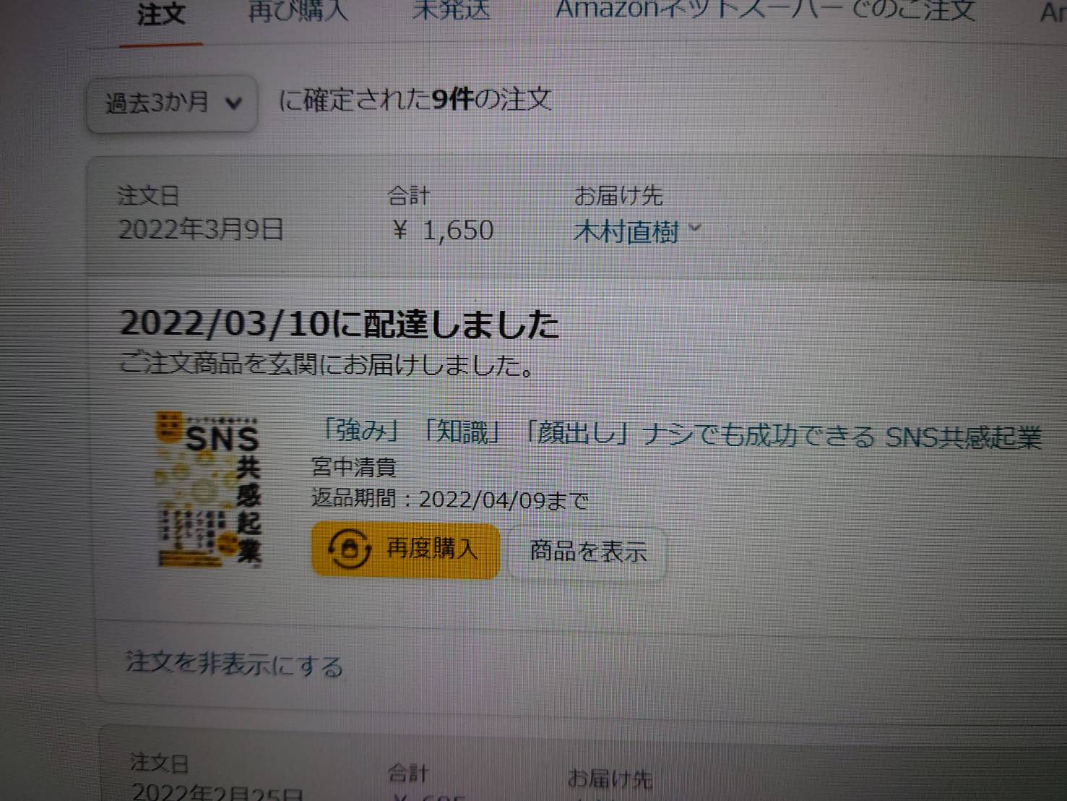1067x801 pixels.
Task: Click the 返品期間 2022/04/09まで return period text
Action: (449, 499)
